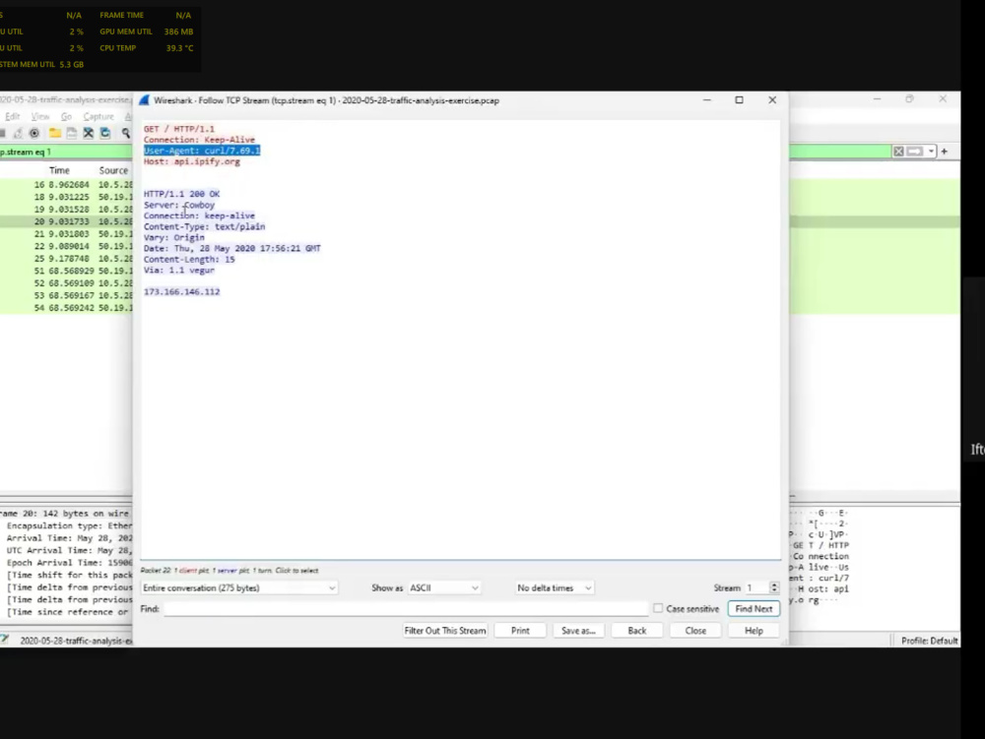Apply the display filter with the arrow icon

point(915,152)
